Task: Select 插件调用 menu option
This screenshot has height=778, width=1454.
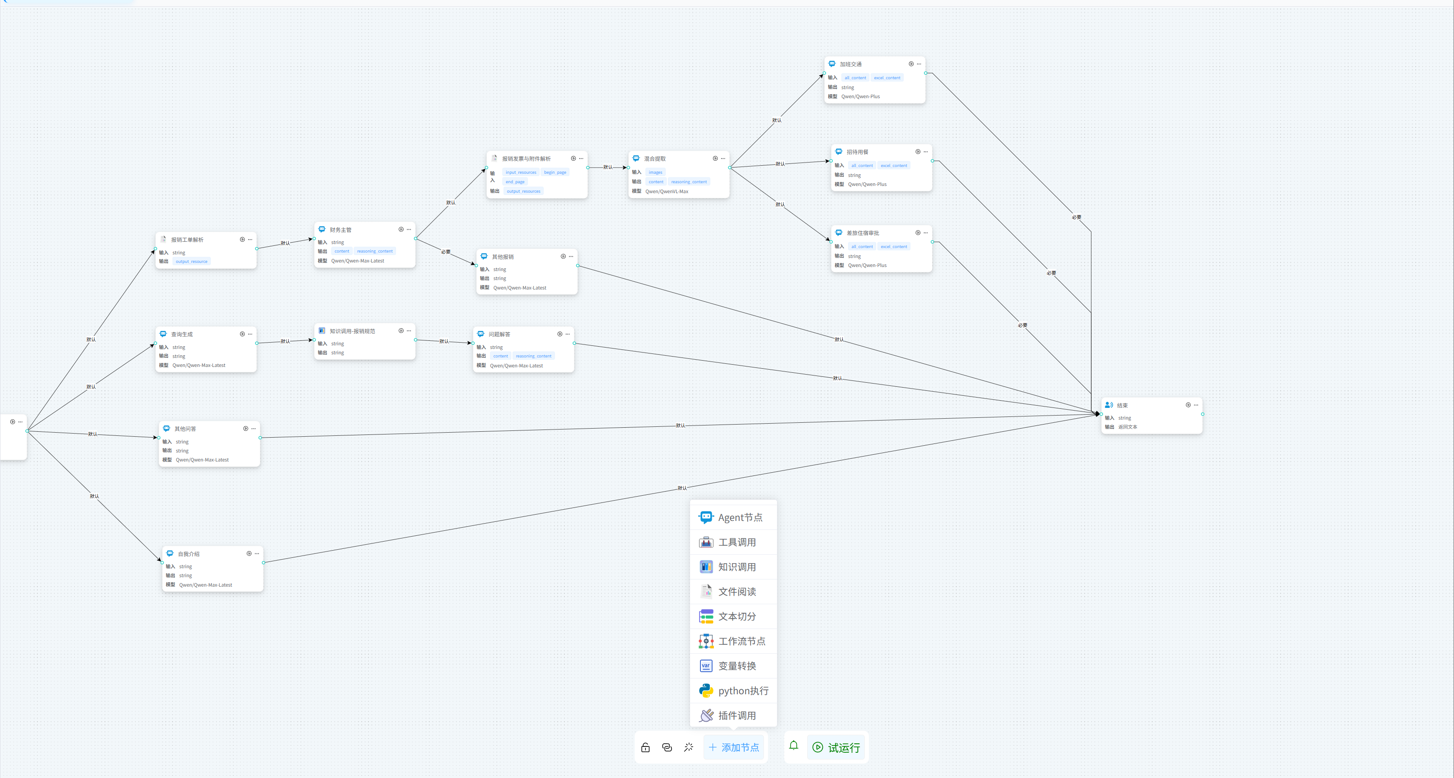Action: pyautogui.click(x=733, y=715)
